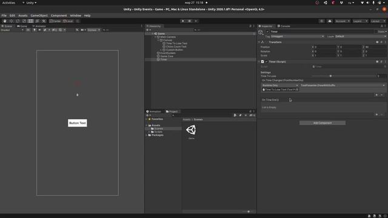388x218 pixels.
Task: Open the Component menu
Action: coord(59,15)
